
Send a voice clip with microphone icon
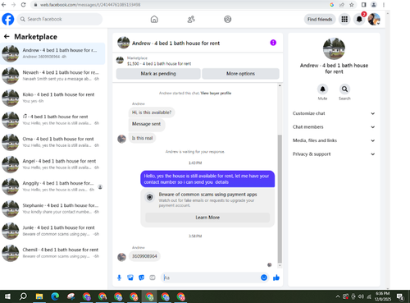point(119,278)
